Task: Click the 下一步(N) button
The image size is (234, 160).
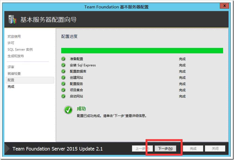Action: tap(165, 148)
